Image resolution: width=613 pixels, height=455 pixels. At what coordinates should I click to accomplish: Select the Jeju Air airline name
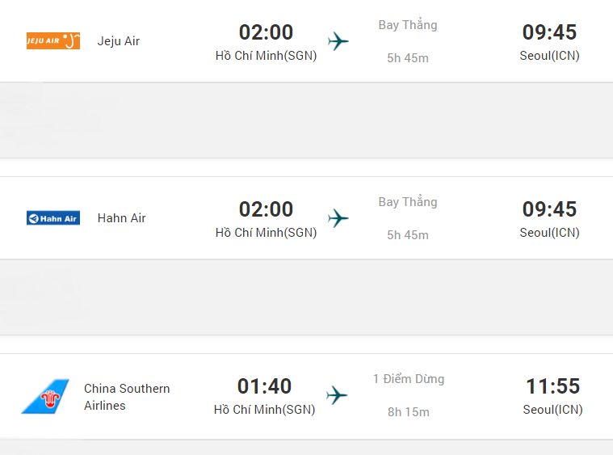pos(119,41)
